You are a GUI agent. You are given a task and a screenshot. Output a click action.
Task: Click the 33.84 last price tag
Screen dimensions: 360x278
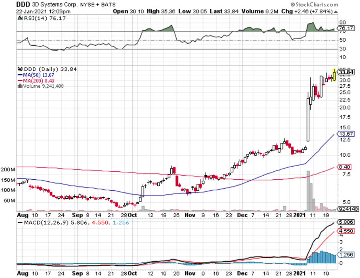pyautogui.click(x=346, y=72)
